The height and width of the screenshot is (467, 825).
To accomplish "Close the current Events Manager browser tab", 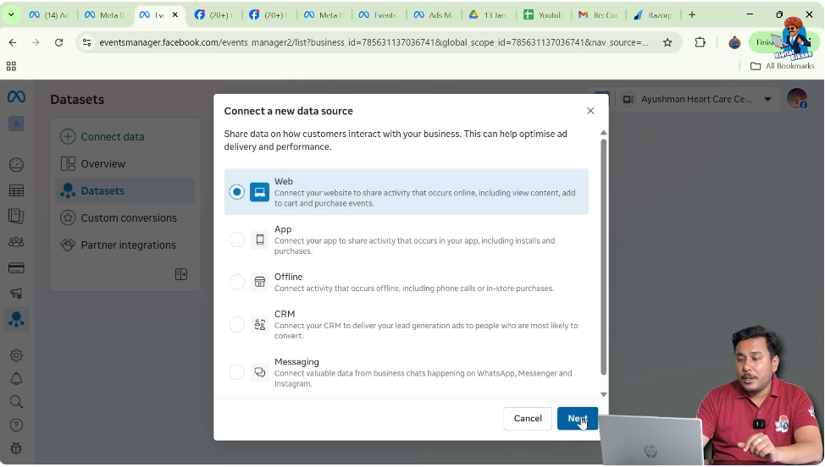I will click(175, 14).
